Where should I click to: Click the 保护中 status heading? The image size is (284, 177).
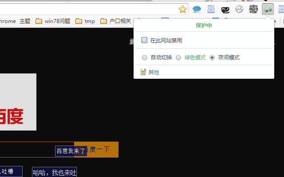click(204, 26)
